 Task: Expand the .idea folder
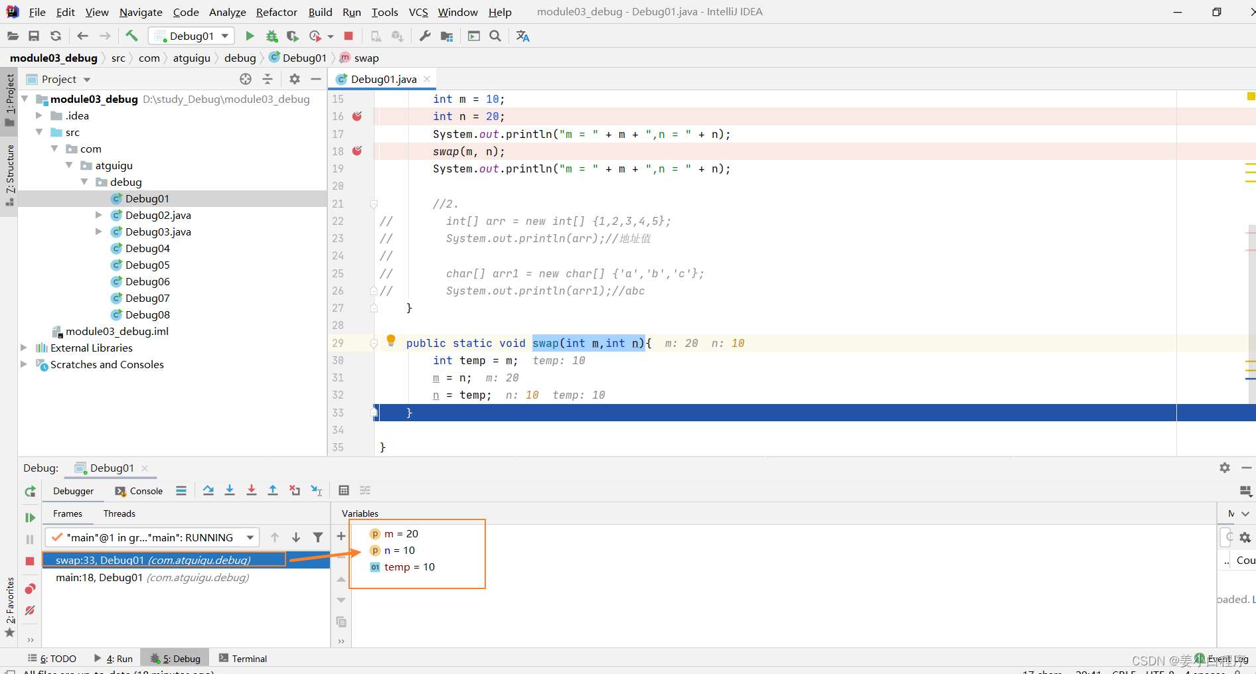pos(39,115)
